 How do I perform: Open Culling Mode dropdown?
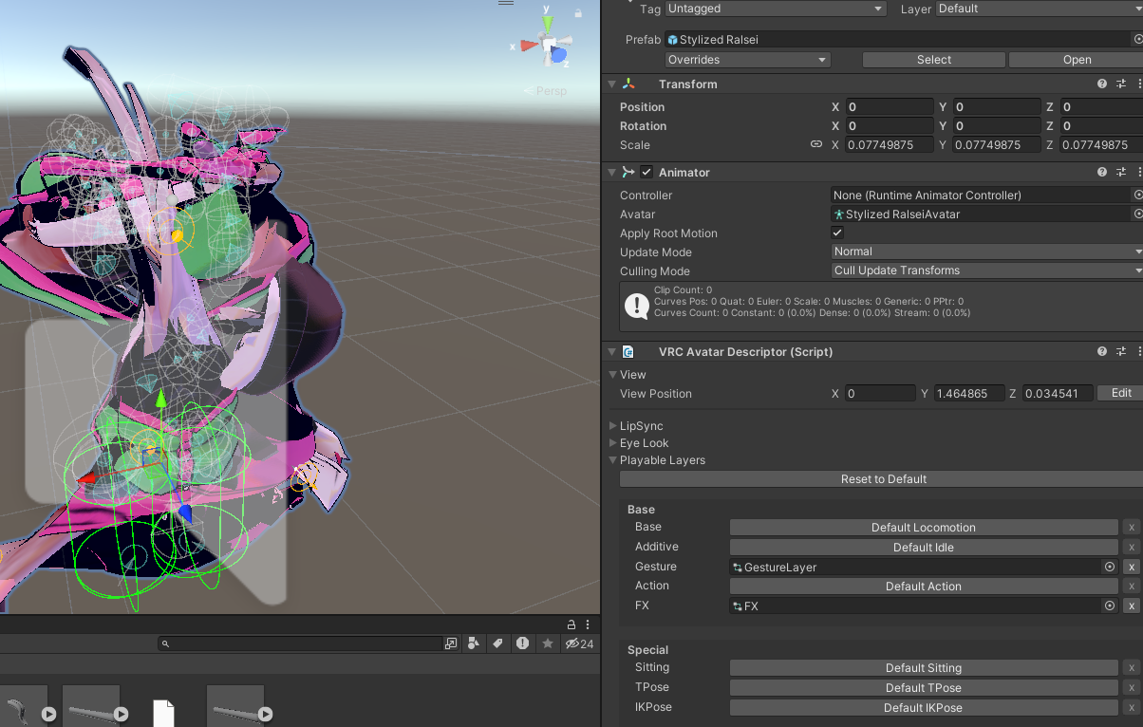pyautogui.click(x=986, y=270)
